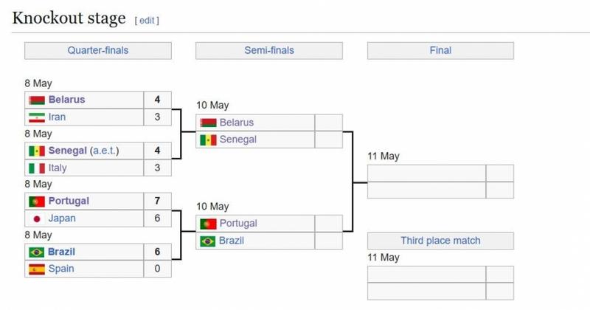The height and width of the screenshot is (310, 590).
Task: Follow the Senegal (a.e.t.) quarter-final link
Action: pyautogui.click(x=83, y=151)
